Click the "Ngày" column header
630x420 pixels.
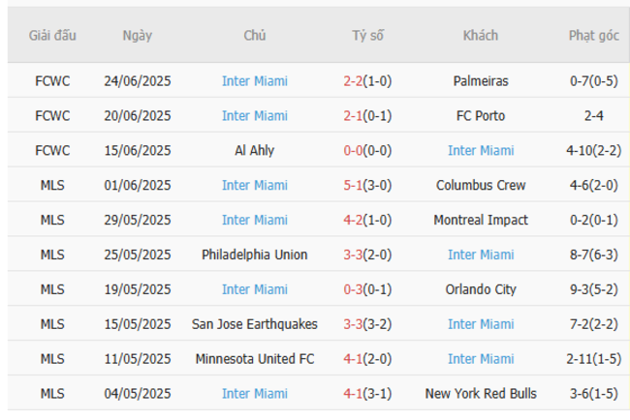pos(138,36)
